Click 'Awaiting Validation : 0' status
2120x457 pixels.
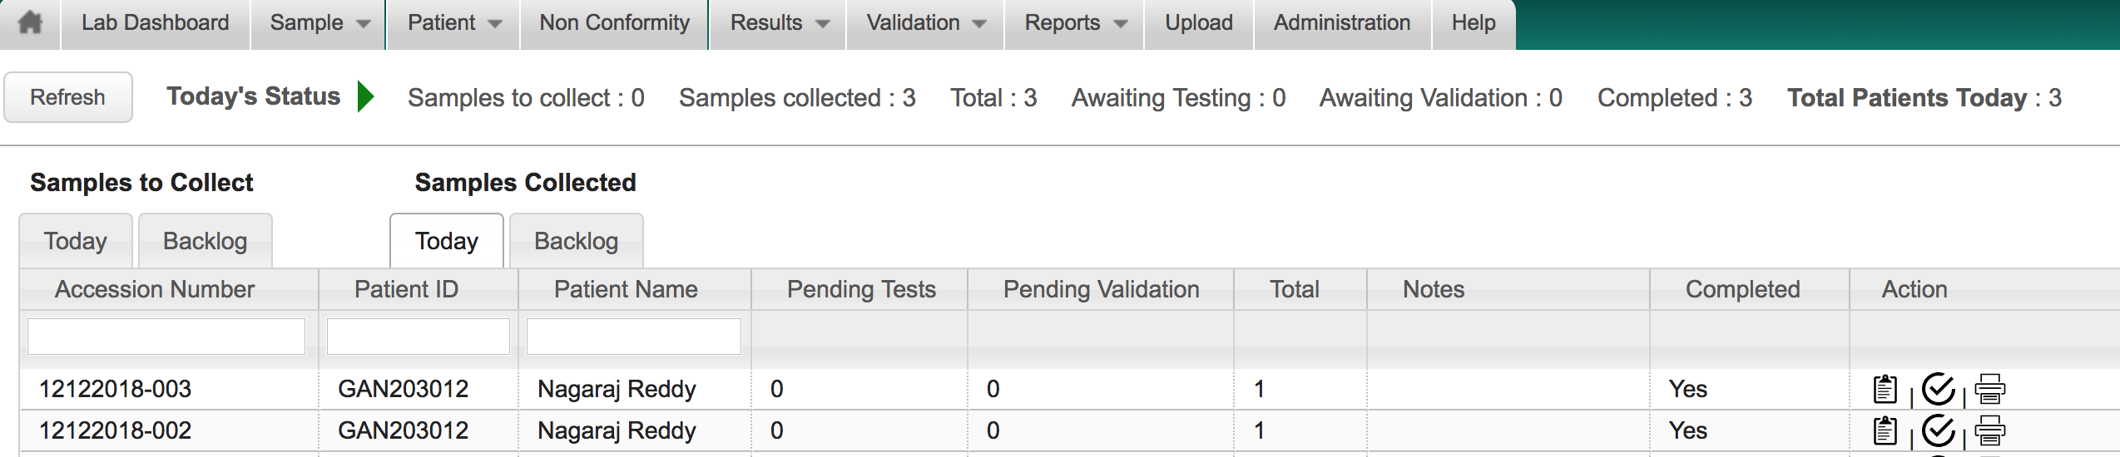pyautogui.click(x=1441, y=98)
